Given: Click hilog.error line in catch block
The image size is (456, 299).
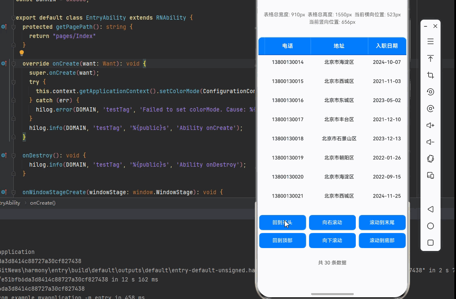Looking at the screenshot, I should 145,109.
